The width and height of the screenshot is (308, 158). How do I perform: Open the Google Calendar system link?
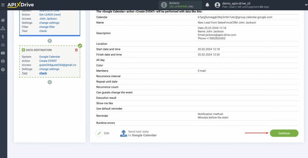[x=50, y=57]
